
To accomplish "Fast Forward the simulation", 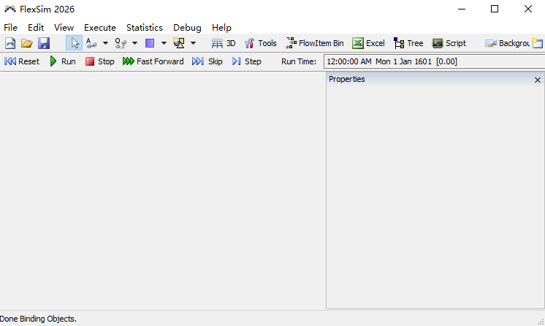I will click(x=153, y=61).
